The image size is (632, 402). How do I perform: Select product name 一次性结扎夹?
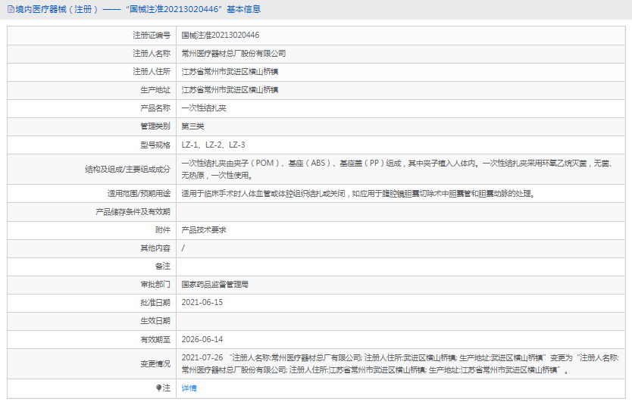click(204, 108)
